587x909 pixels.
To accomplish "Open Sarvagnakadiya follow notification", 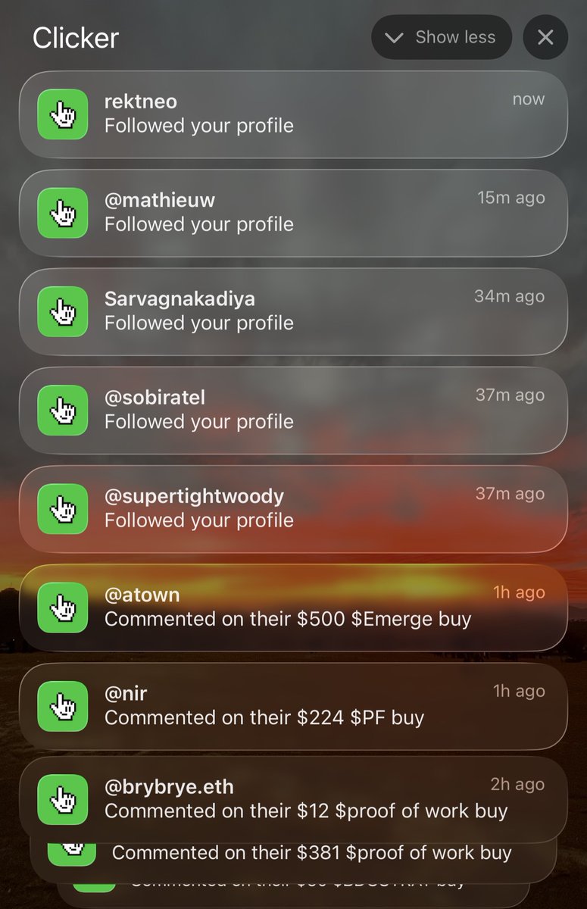I will 293,311.
